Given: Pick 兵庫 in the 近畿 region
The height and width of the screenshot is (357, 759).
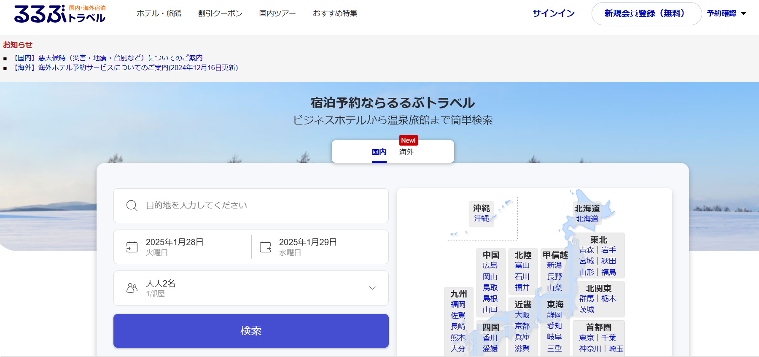Looking at the screenshot, I should point(522,337).
